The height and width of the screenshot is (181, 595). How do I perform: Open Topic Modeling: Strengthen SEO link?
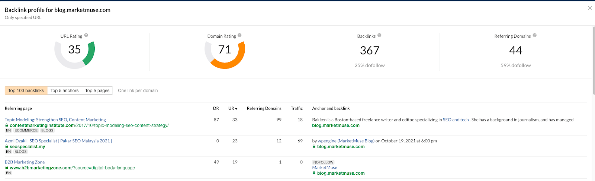55,120
